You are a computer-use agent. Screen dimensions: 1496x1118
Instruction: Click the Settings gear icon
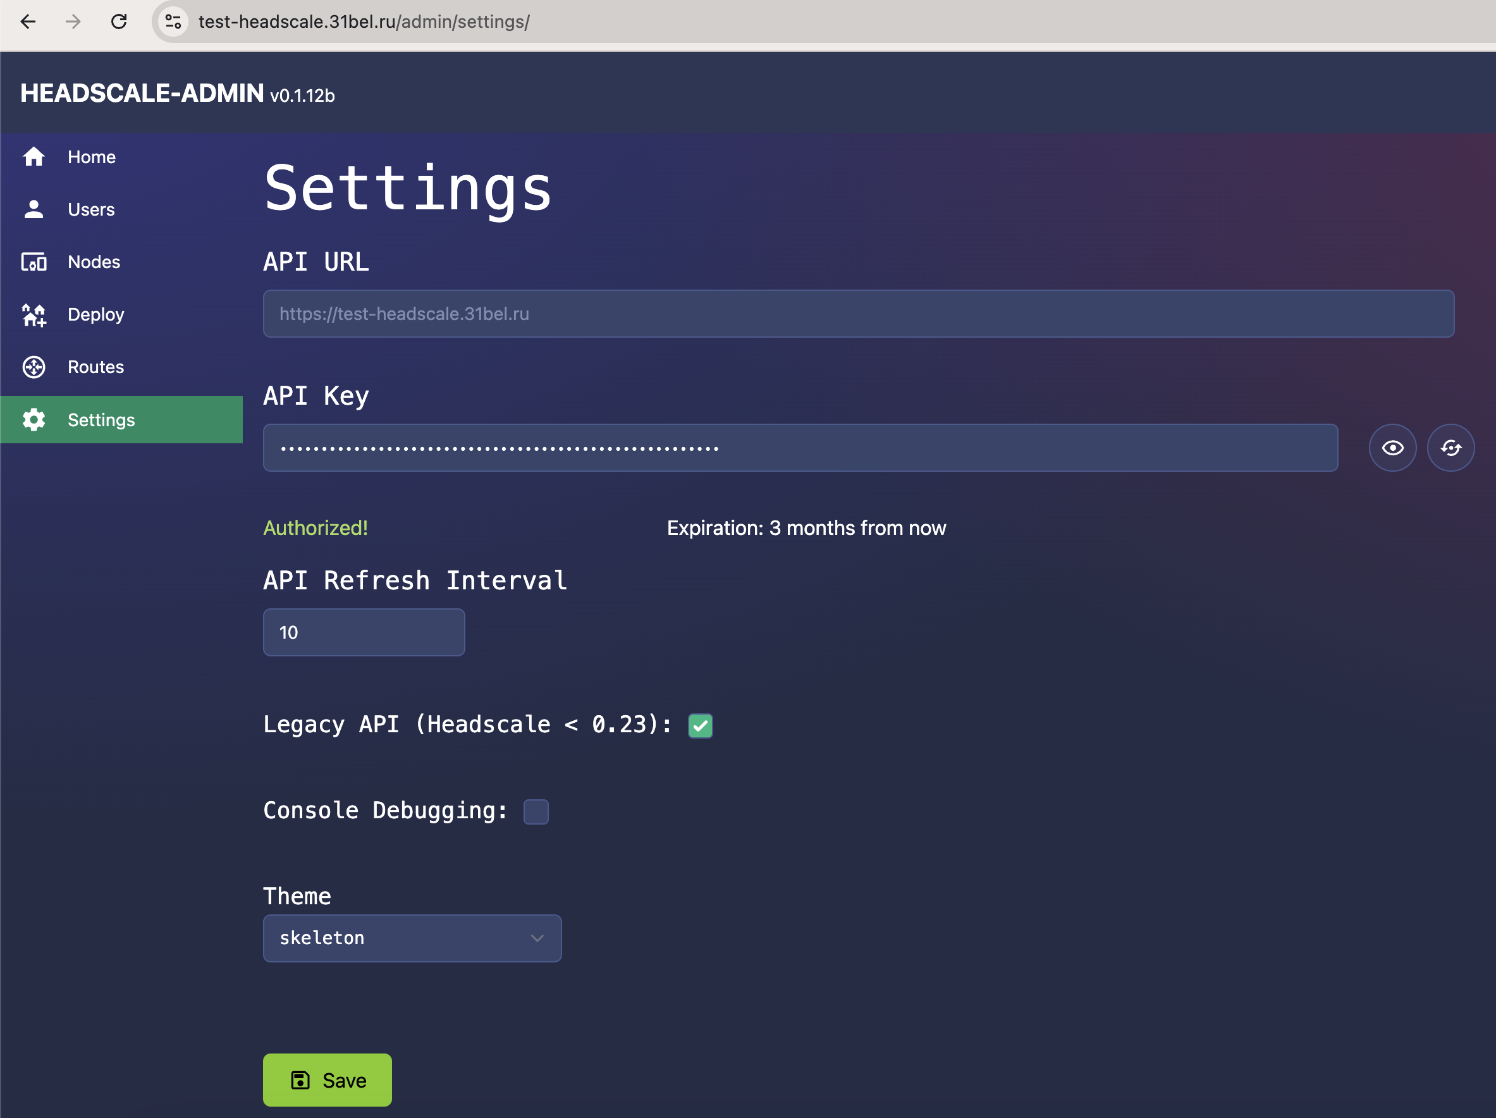click(x=34, y=420)
